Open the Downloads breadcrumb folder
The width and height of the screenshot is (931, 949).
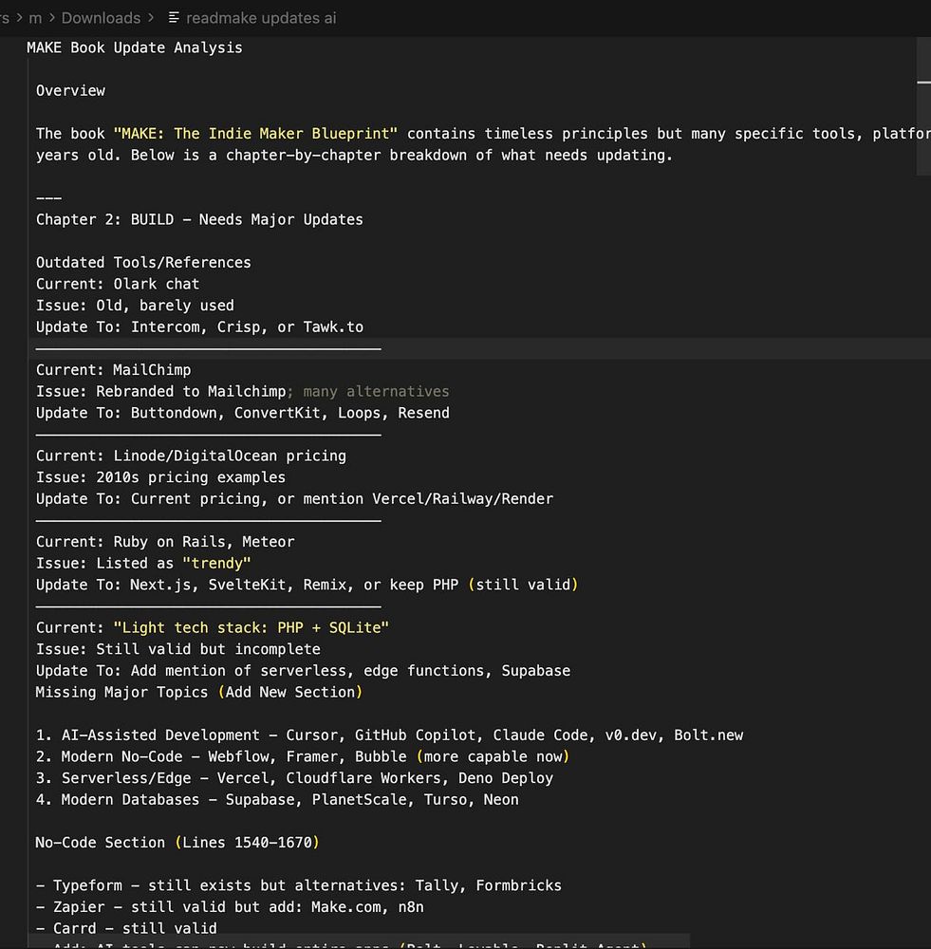click(x=101, y=18)
